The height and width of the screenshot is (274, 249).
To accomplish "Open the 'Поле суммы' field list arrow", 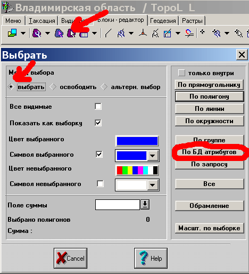I will click(x=145, y=204).
